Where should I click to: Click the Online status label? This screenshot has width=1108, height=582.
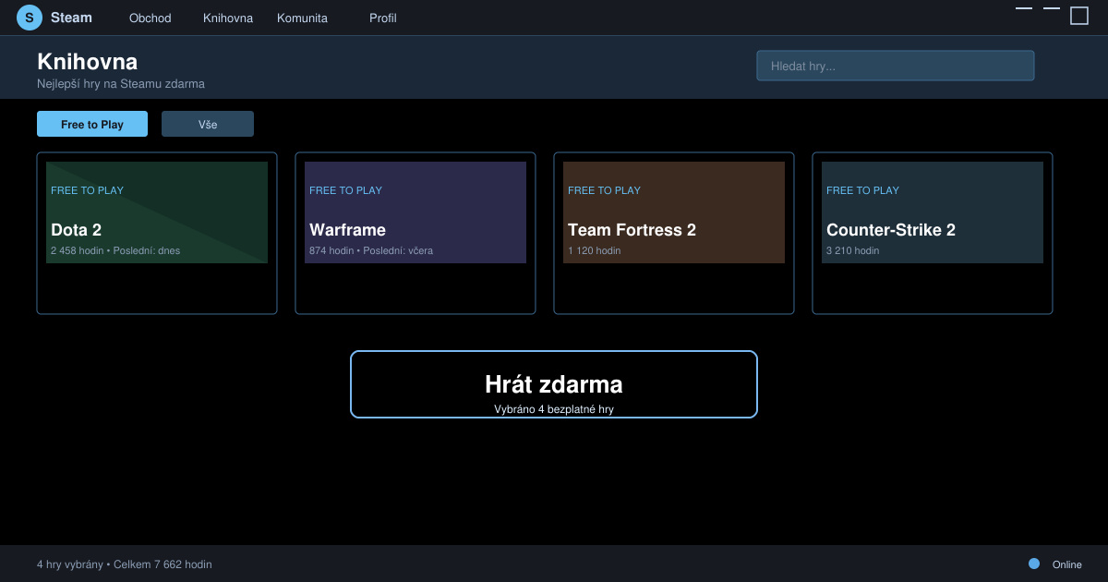click(x=1066, y=564)
